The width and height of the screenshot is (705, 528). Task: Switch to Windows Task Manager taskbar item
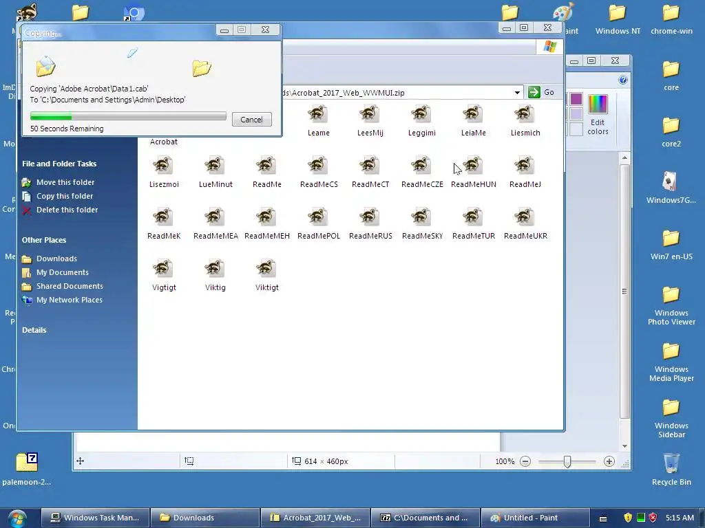tap(95, 518)
